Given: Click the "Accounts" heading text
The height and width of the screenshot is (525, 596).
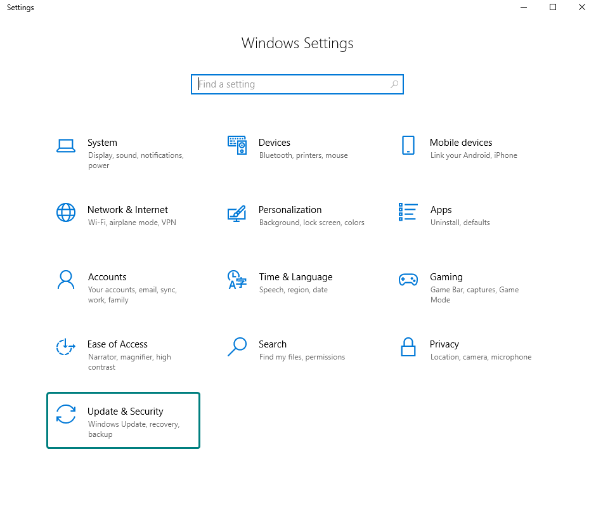Looking at the screenshot, I should 107,277.
